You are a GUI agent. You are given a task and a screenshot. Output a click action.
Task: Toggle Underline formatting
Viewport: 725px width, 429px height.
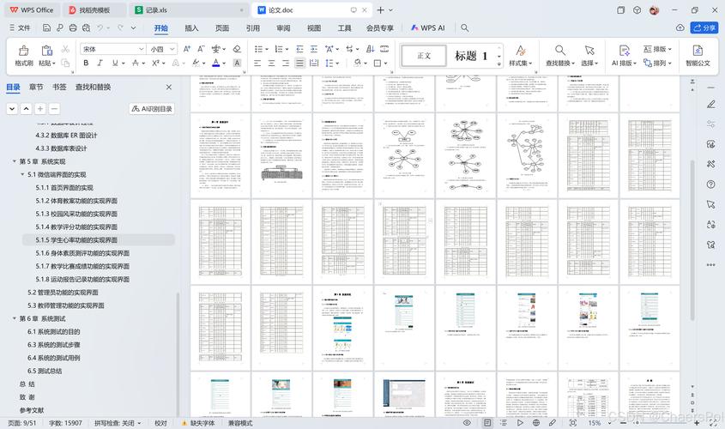click(115, 63)
